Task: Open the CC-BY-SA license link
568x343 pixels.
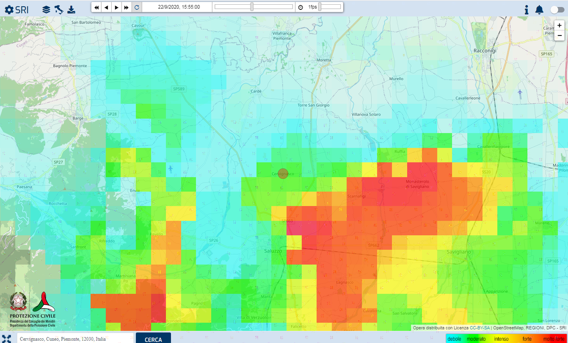Action: click(x=479, y=327)
